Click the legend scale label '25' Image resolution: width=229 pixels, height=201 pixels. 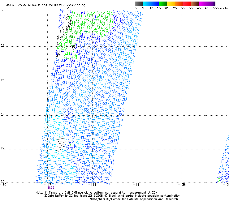pos(175,8)
